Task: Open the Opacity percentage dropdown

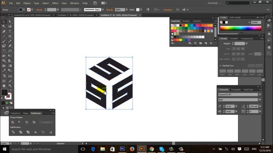Action: pos(127,10)
